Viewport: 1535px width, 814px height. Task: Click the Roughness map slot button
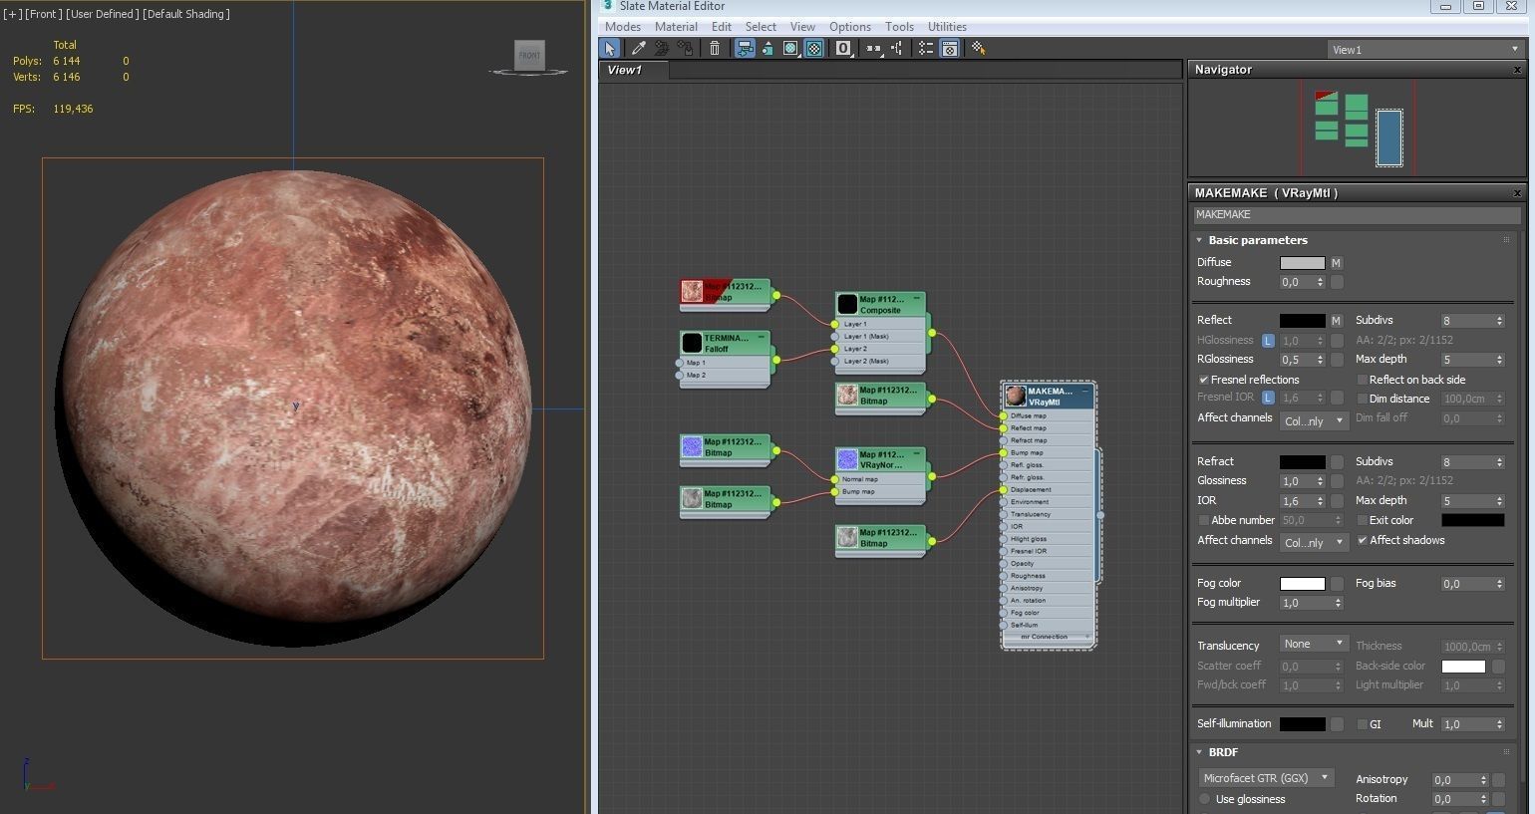tap(1337, 282)
